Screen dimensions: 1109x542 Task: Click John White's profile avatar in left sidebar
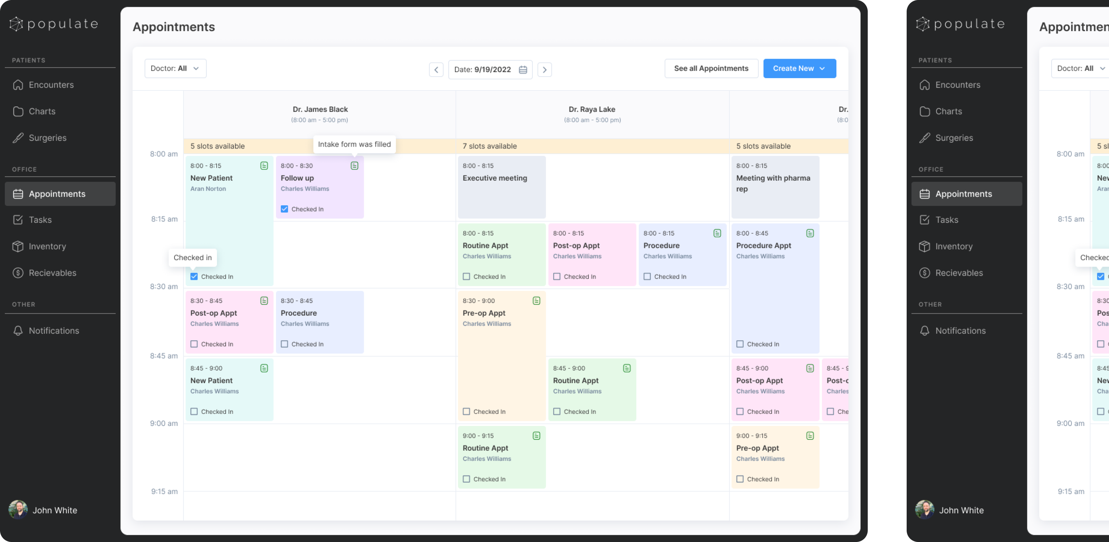pos(18,510)
